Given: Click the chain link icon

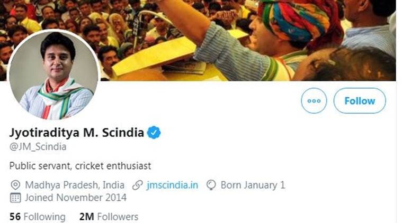Looking at the screenshot, I should pos(138,185).
